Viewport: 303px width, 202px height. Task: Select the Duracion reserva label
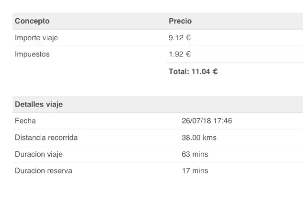pyautogui.click(x=44, y=171)
